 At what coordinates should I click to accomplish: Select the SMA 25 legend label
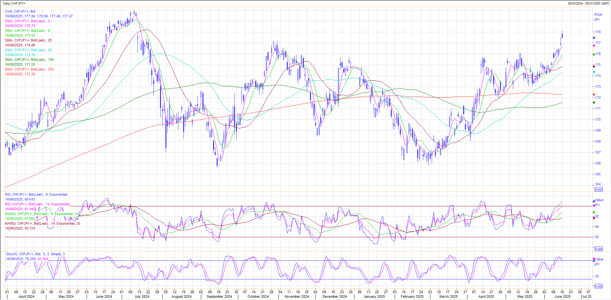28,40
